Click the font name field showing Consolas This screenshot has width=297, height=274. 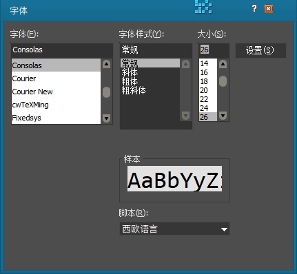pos(62,50)
